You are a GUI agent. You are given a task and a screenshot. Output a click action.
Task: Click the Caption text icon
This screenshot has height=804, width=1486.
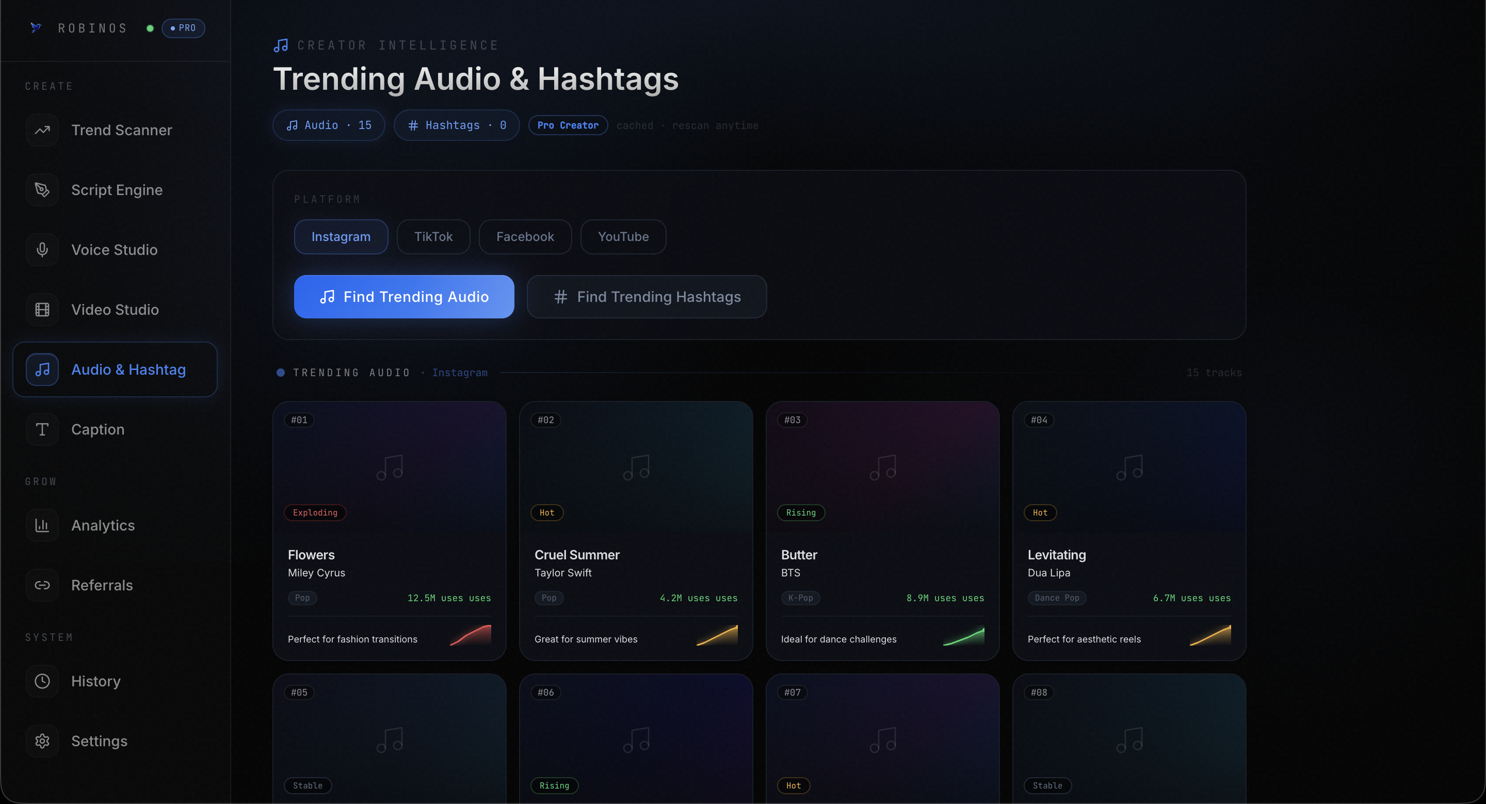coord(42,430)
